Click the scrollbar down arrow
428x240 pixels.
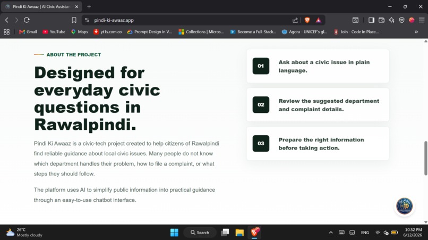(425, 222)
